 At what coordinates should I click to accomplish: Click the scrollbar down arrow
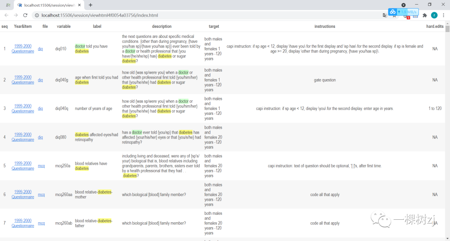pyautogui.click(x=447, y=239)
